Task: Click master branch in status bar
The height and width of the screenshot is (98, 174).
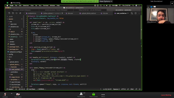Action: (x=10, y=89)
